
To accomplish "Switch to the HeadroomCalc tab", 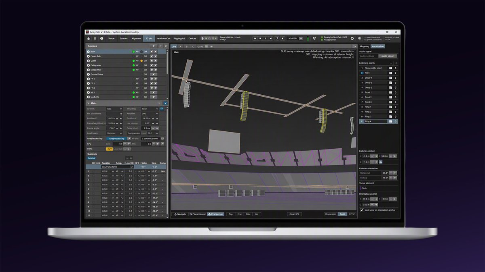I will click(164, 38).
